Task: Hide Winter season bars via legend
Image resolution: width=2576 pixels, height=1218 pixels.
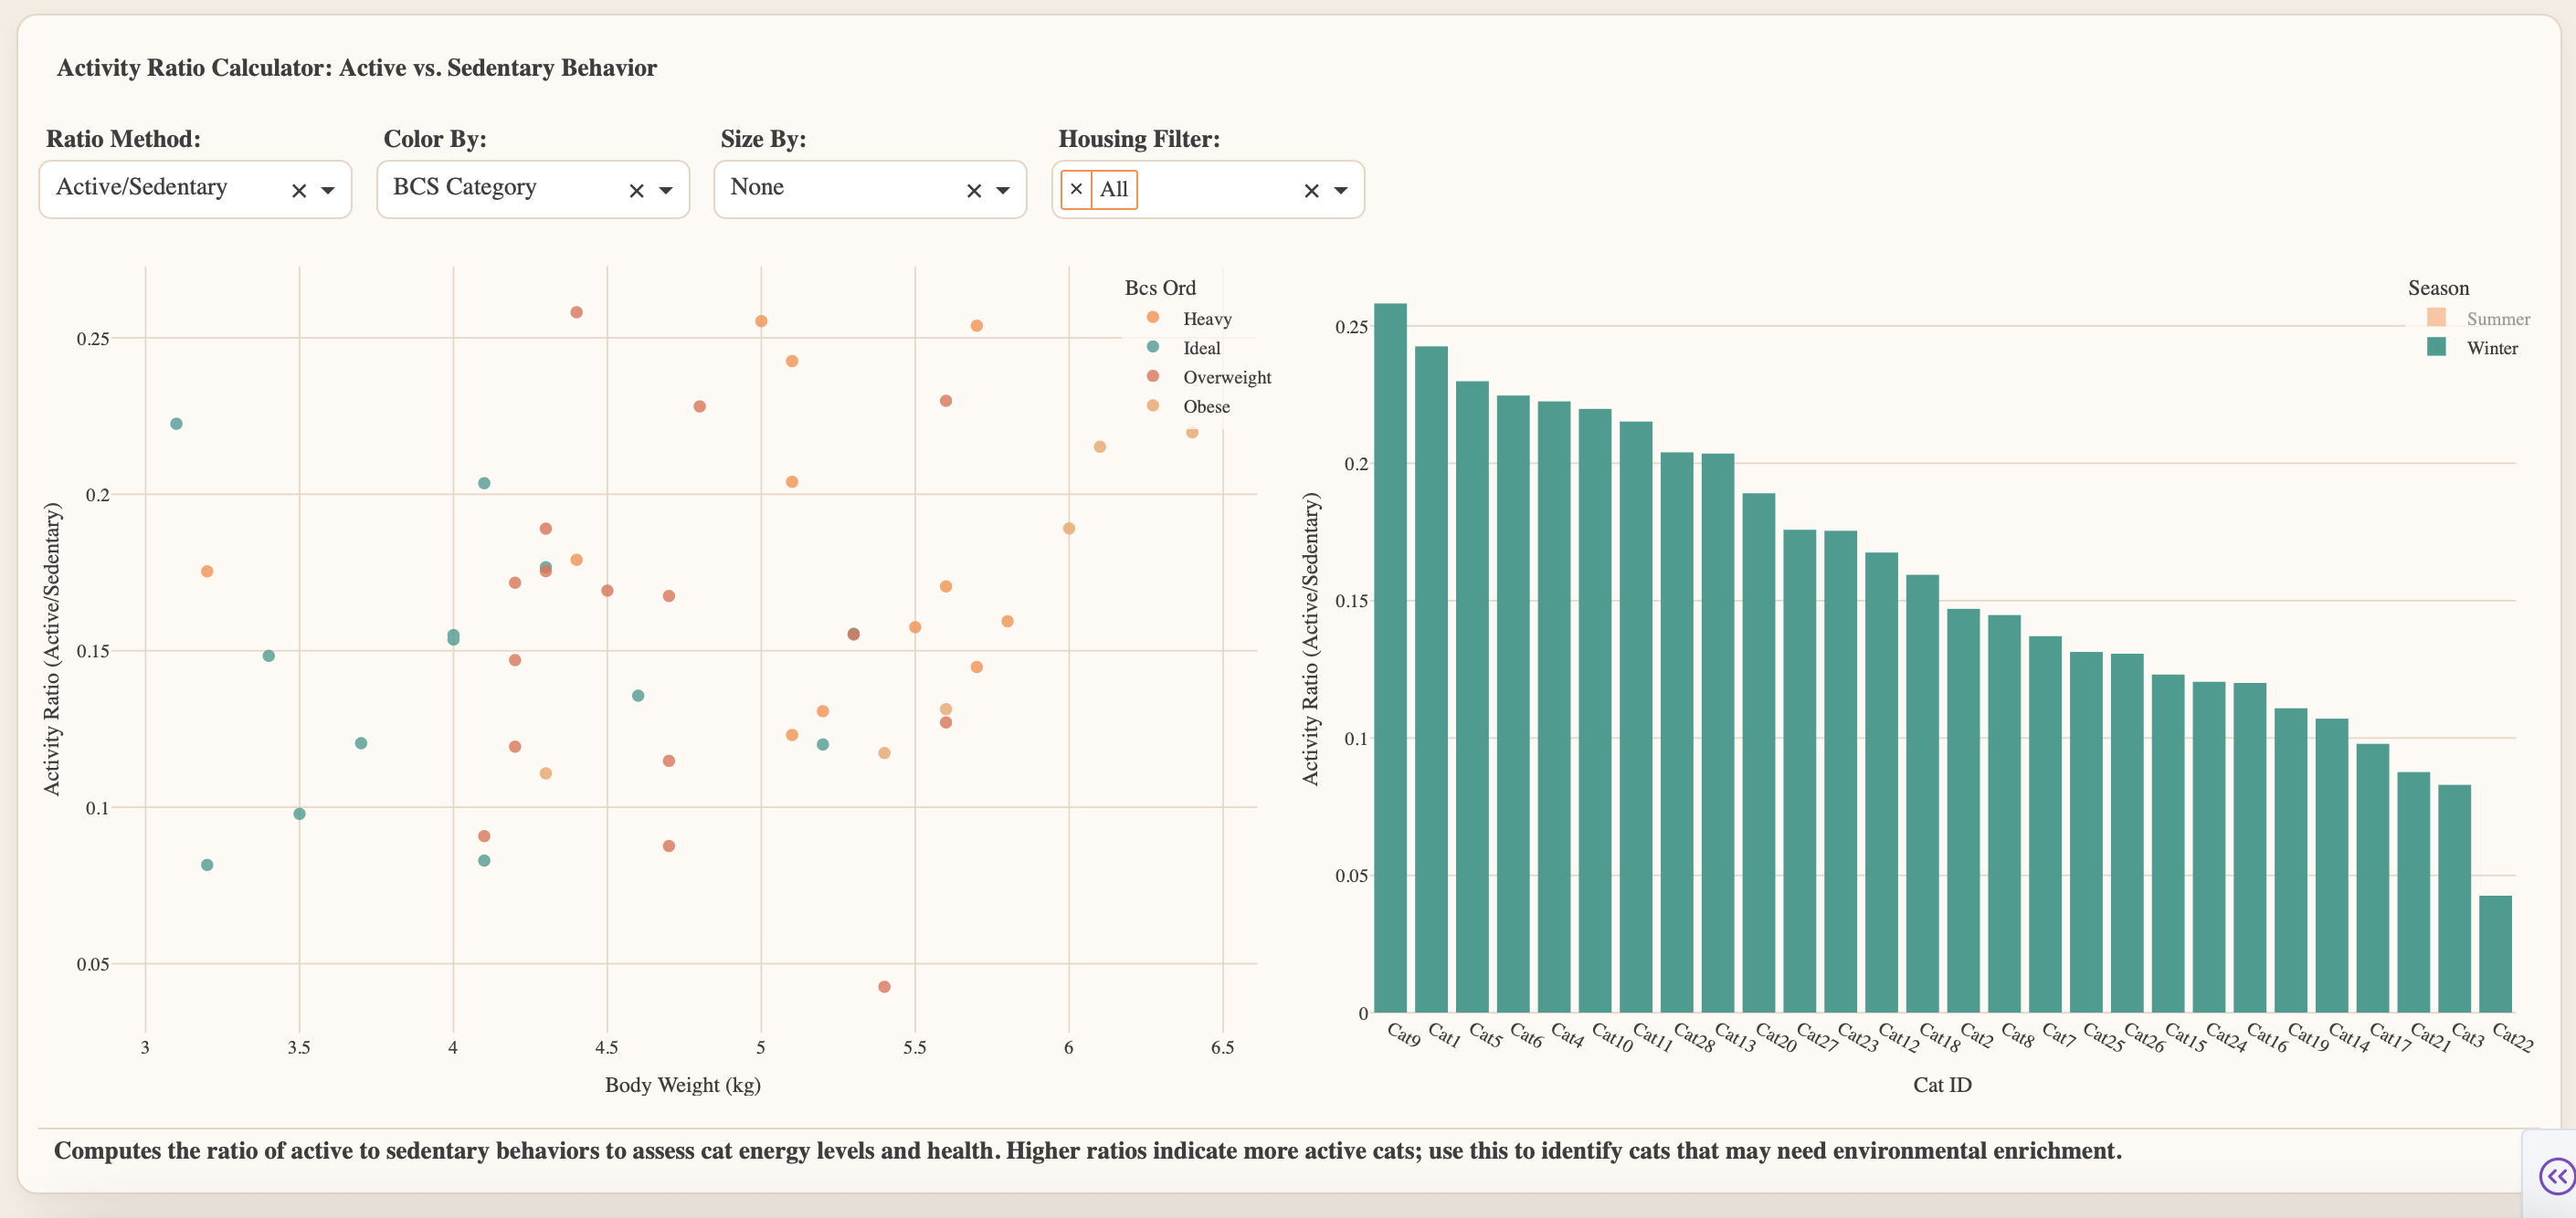Action: pos(2491,348)
